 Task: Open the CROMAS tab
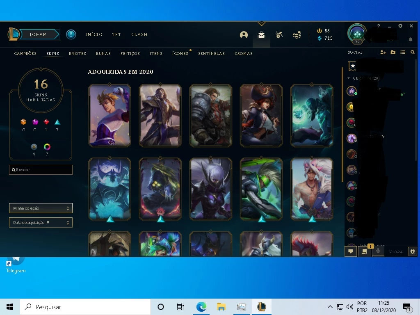point(244,54)
